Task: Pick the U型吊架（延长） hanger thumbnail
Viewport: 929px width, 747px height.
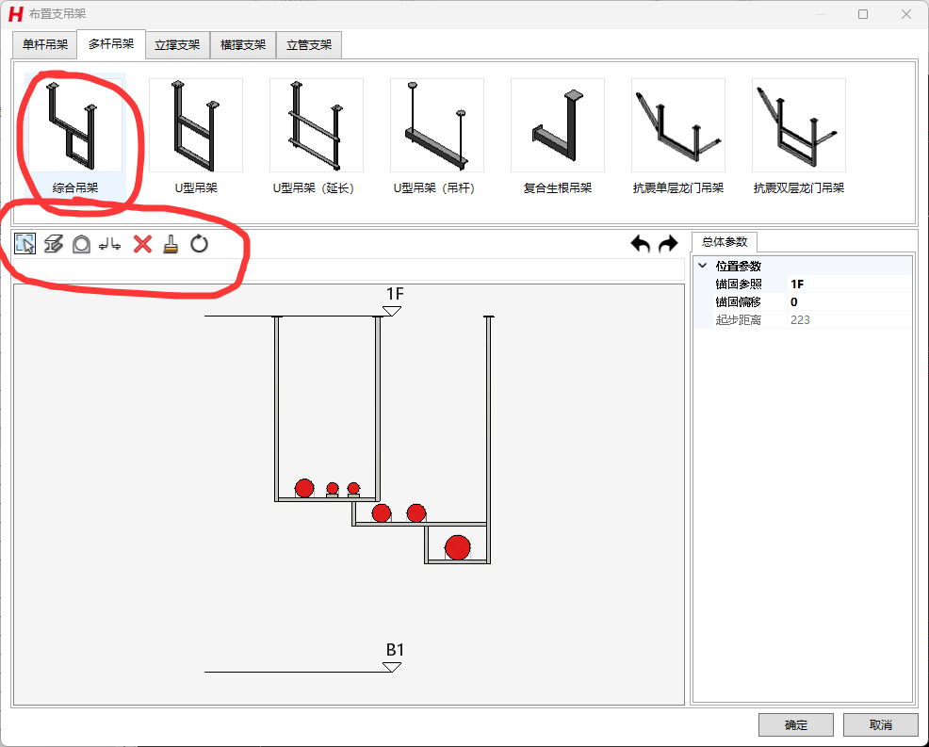Action: point(317,125)
